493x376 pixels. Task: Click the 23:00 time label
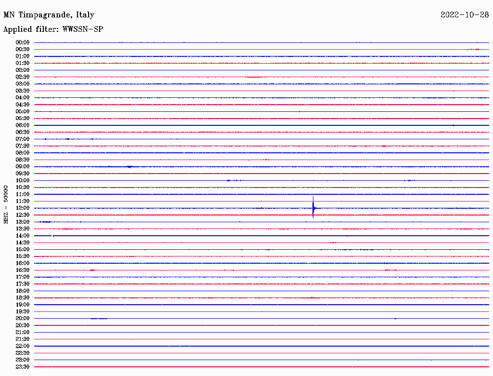tap(23, 360)
